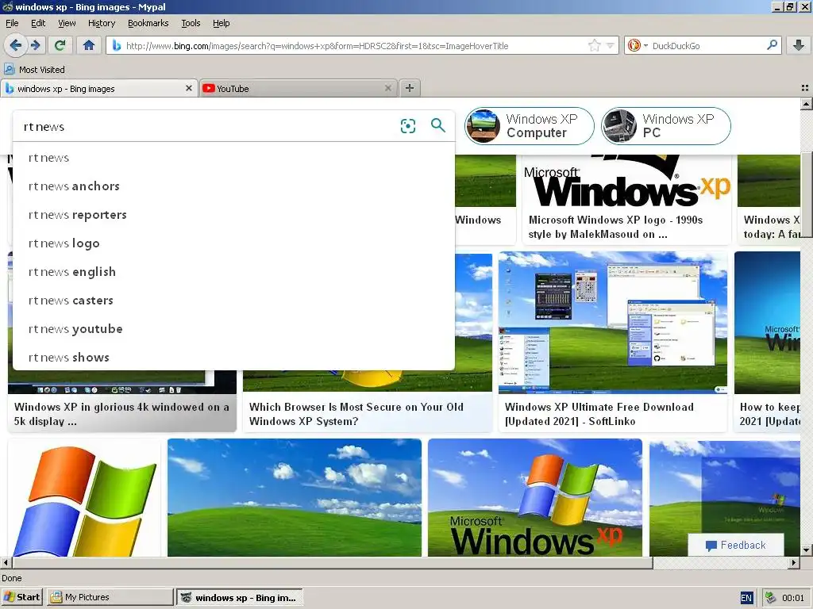The width and height of the screenshot is (813, 609).
Task: Open Microsoft Windows XP logo on Bliss thumbnail
Action: click(x=535, y=498)
